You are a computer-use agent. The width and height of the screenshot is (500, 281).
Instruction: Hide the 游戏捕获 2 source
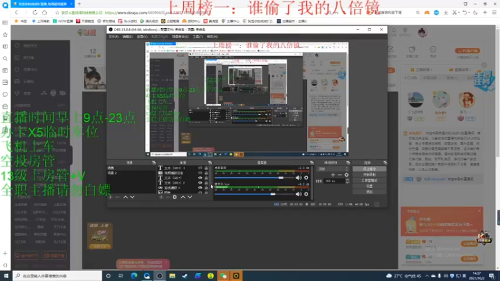[x=200, y=188]
